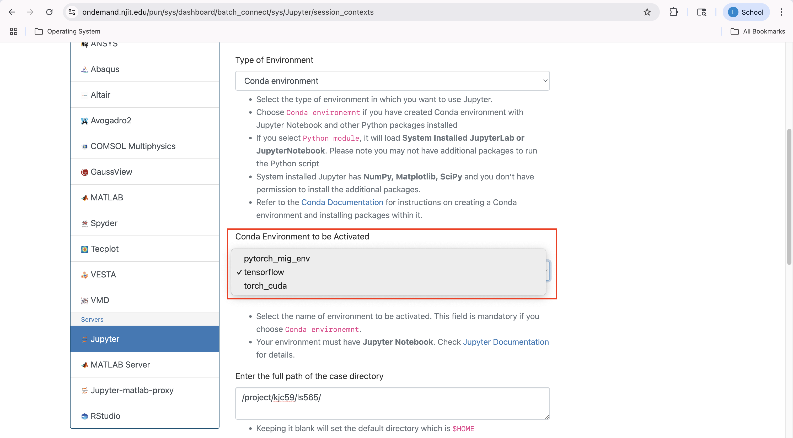
Task: Click the GaussView icon in the sidebar
Action: pyautogui.click(x=85, y=172)
